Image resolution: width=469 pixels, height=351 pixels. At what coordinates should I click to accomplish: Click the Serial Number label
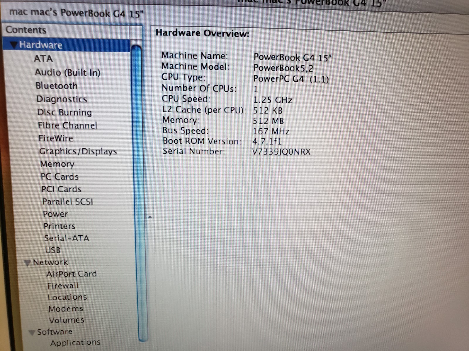tap(194, 152)
